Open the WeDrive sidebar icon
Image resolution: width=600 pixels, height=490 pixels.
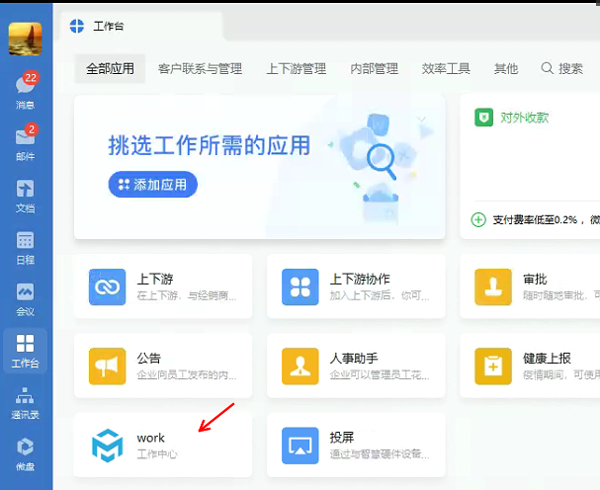coord(25,452)
